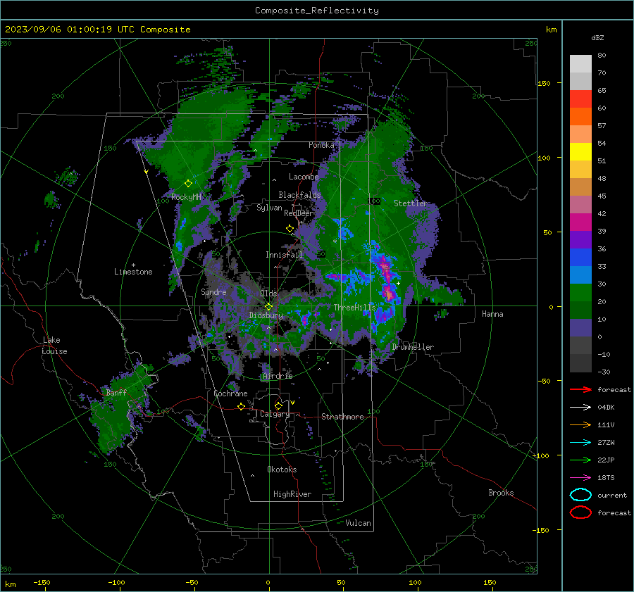This screenshot has width=634, height=592.
Task: Click the Okotoks city label
Action: pos(282,470)
